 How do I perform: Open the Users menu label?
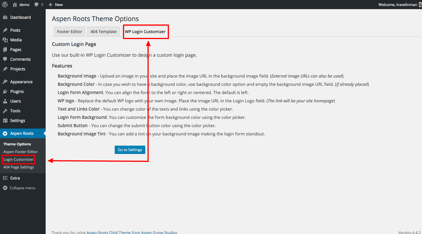[x=15, y=101]
